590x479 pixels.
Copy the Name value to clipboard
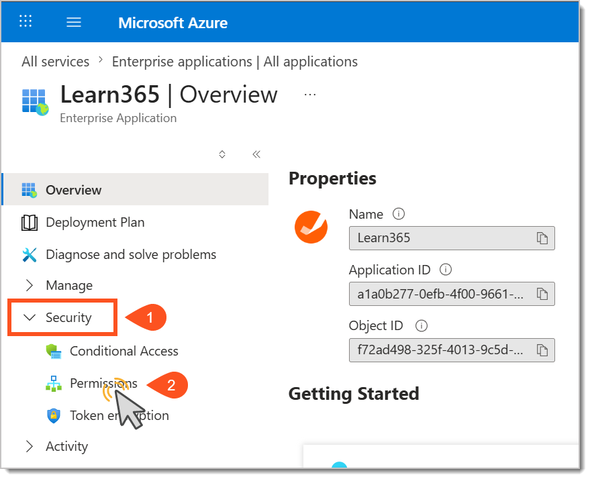[x=542, y=238]
